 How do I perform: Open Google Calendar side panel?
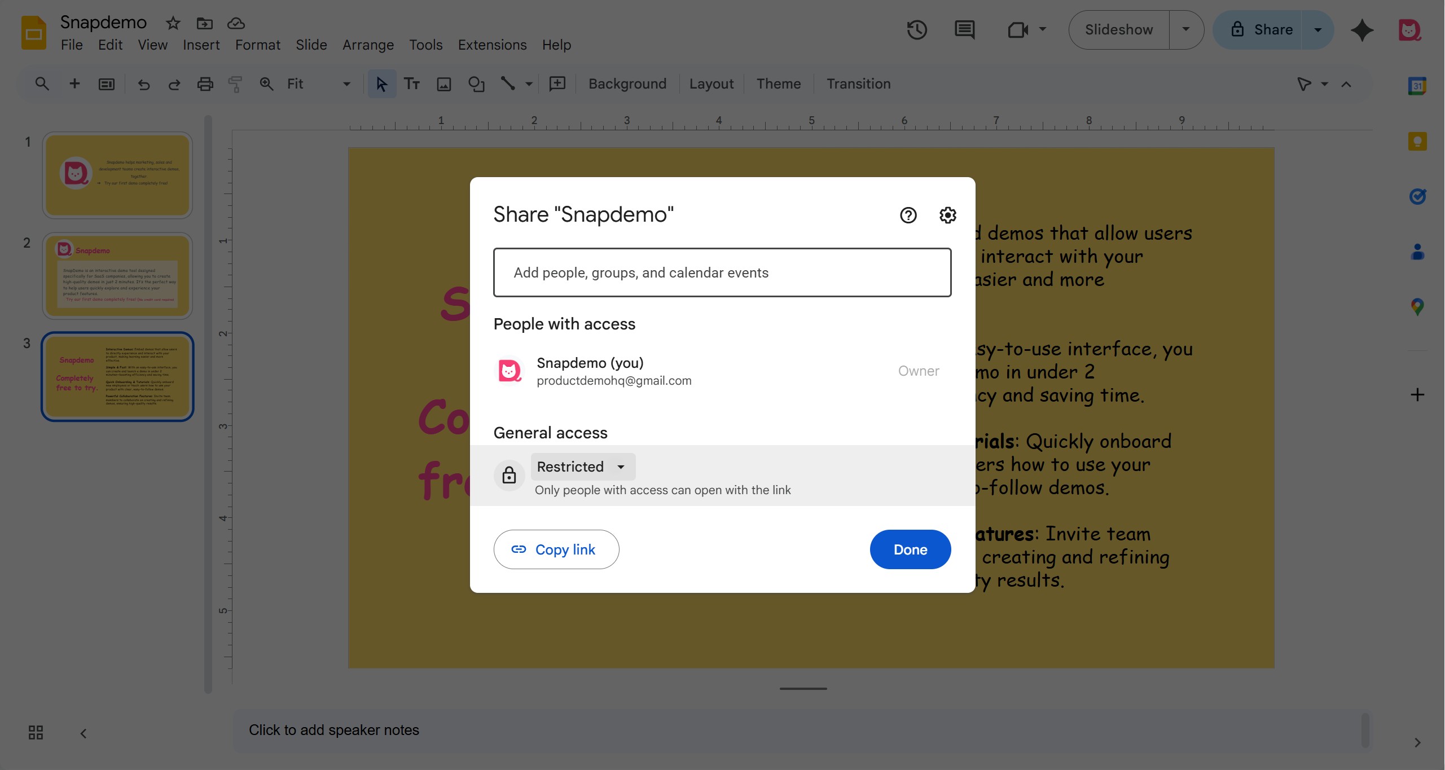coord(1417,86)
